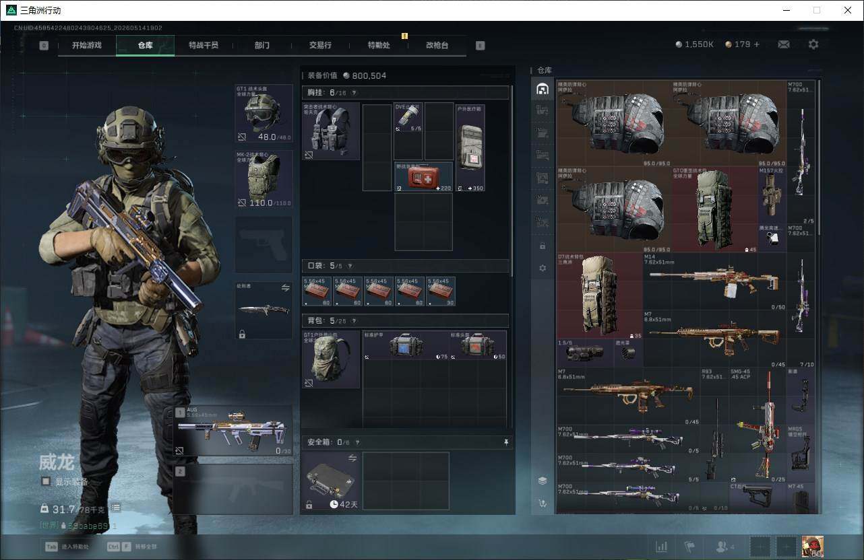
Task: Select the M14 7.62x51mm rifle in warehouse
Action: coord(714,281)
